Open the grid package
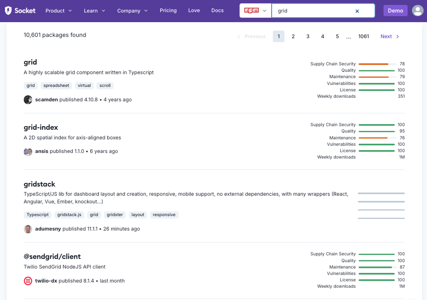 click(30, 62)
